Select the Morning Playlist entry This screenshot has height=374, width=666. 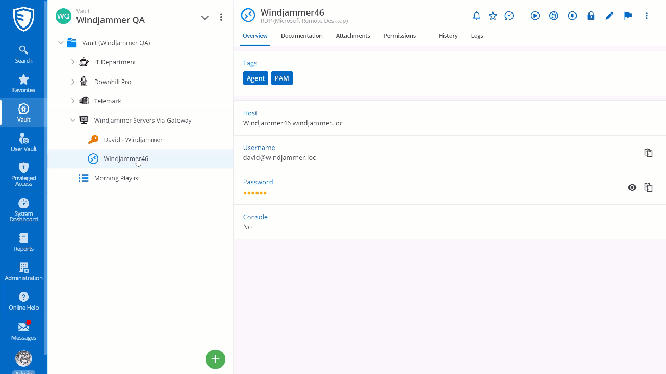pos(117,178)
